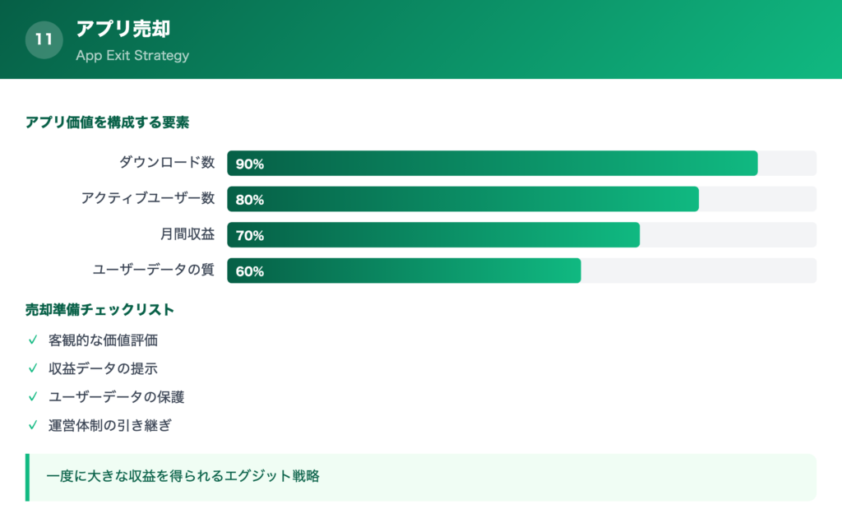This screenshot has height=518, width=842.
Task: Click the checkmark beside 収益データの提示
Action: (33, 368)
